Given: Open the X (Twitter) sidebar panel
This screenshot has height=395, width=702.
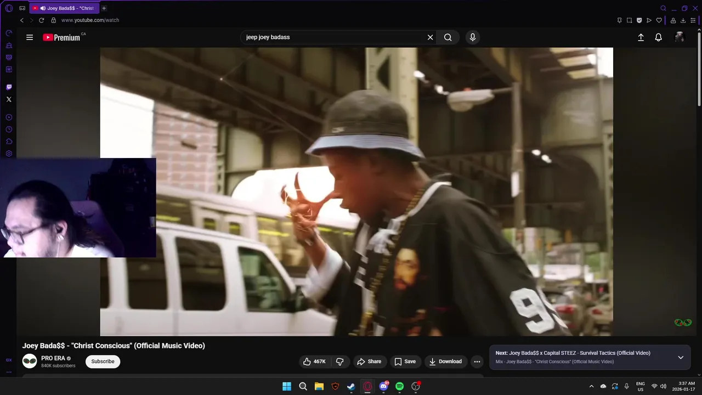Looking at the screenshot, I should 9,99.
